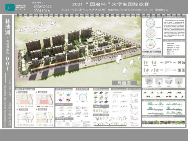Click the 风分析 Wind analysis heading
188x141 pixels.
[x=63, y=89]
